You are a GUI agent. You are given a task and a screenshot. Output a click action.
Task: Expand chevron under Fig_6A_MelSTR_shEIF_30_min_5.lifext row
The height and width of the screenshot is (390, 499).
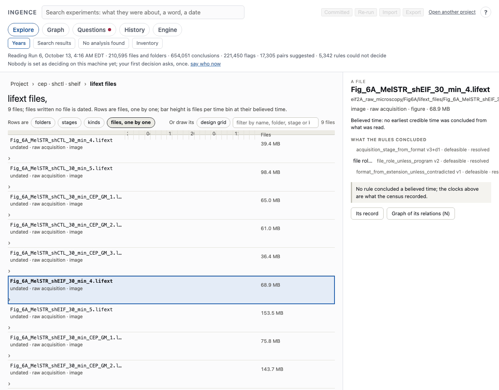coord(9,328)
